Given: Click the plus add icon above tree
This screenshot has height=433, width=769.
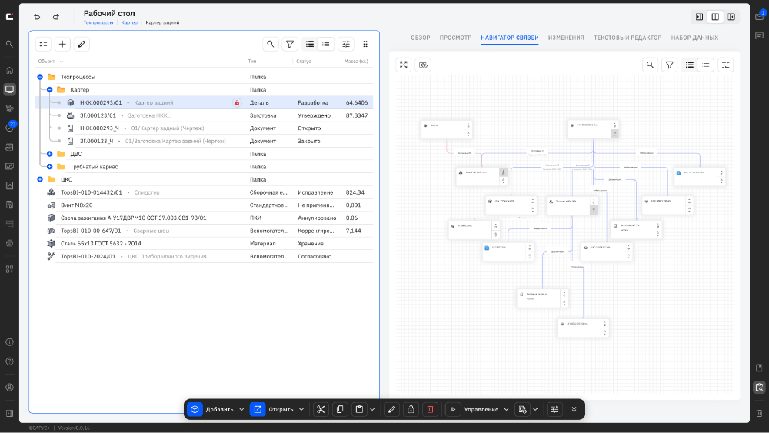Looking at the screenshot, I should (62, 44).
